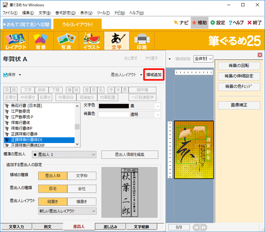Switch to the 文章入力 tab

click(16, 227)
